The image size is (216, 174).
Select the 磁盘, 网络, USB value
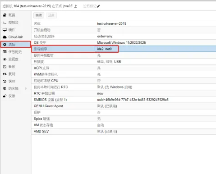point(109,62)
